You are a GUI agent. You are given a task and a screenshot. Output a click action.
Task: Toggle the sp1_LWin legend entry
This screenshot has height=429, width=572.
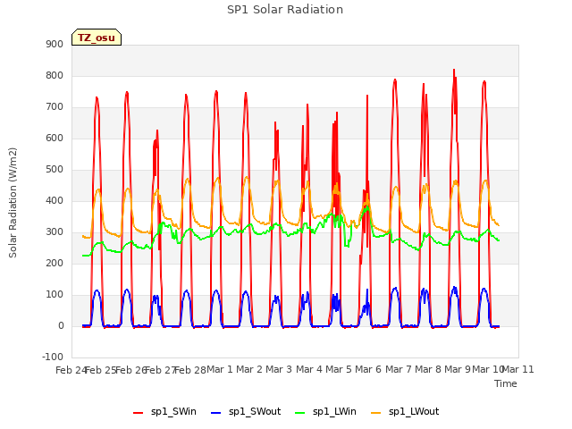pyautogui.click(x=325, y=412)
